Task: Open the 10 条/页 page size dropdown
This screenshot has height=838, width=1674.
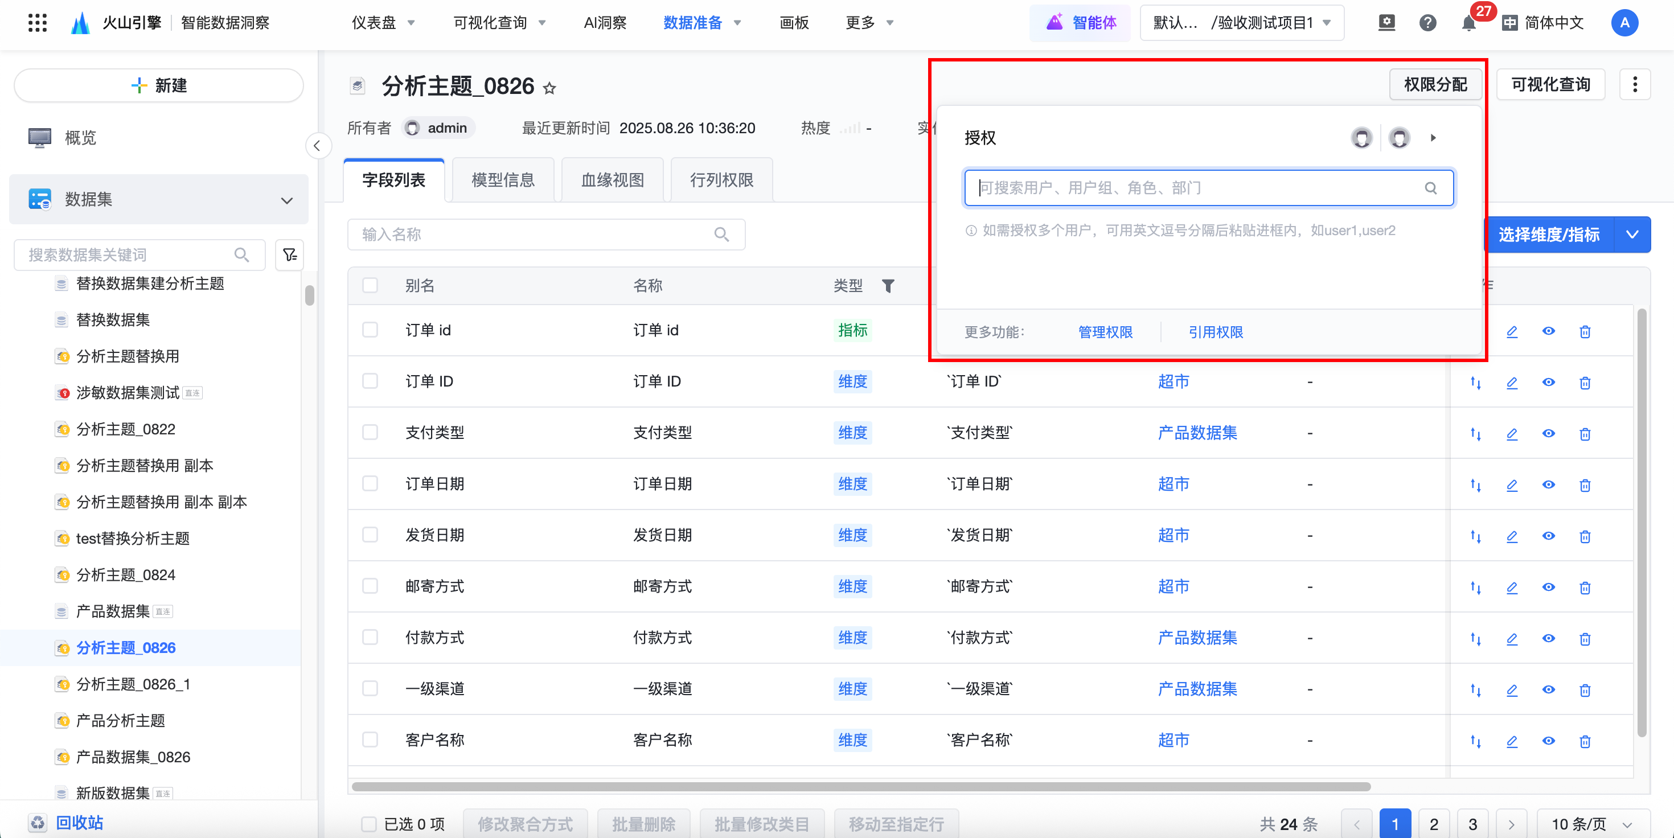Action: point(1592,824)
